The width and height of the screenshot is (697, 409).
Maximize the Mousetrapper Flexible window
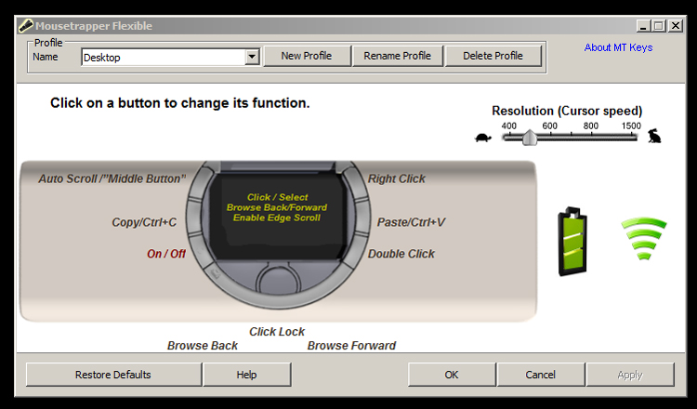tap(659, 26)
